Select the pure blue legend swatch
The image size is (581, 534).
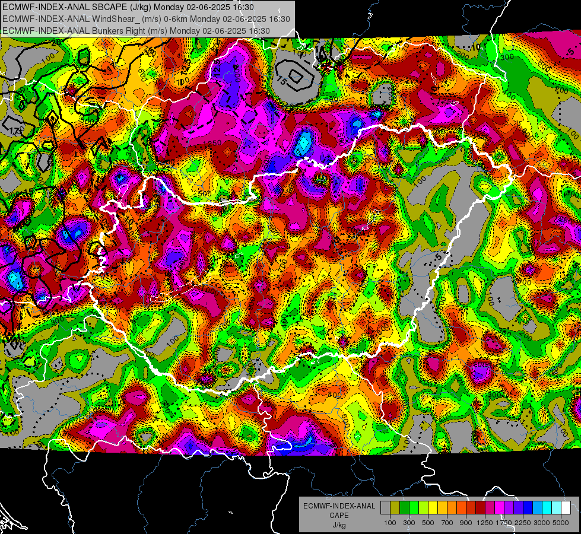(528, 507)
